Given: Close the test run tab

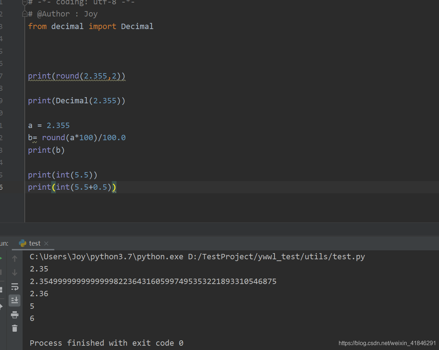Looking at the screenshot, I should click(46, 243).
